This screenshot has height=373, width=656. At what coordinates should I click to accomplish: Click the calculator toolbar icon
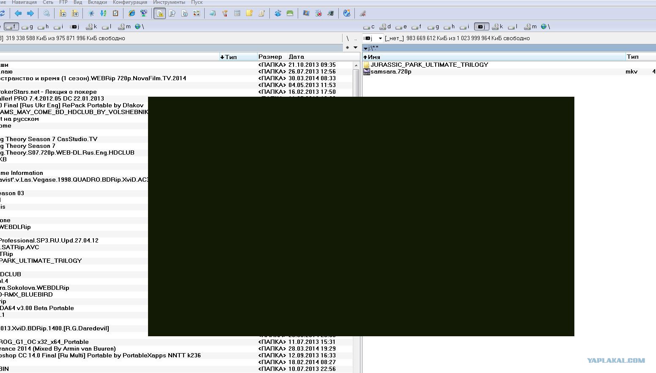pos(237,14)
